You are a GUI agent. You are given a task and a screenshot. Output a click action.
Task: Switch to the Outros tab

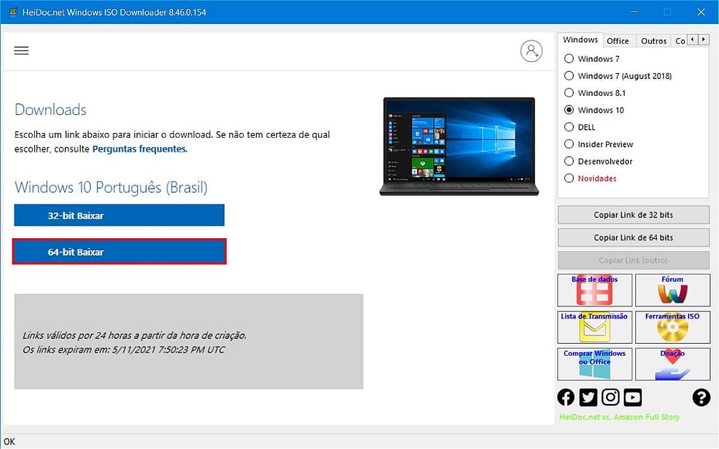pyautogui.click(x=653, y=41)
